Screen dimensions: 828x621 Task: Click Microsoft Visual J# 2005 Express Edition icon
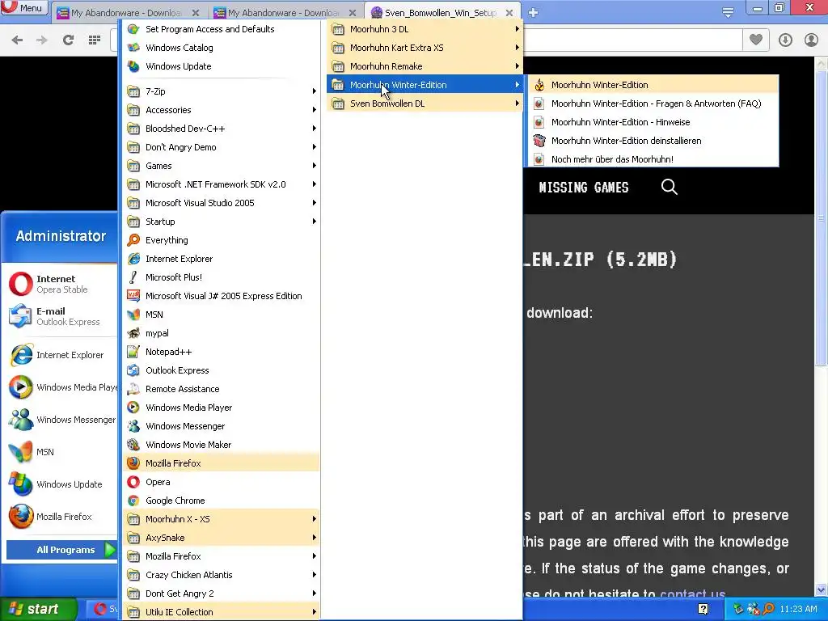(x=133, y=296)
